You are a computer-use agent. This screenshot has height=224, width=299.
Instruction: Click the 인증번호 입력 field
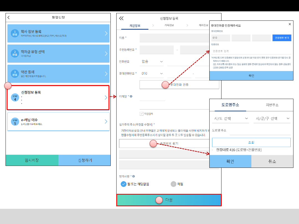(x=251, y=51)
